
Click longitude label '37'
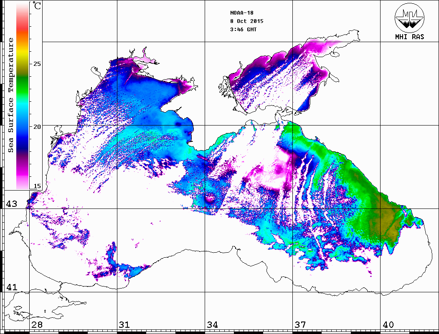[300, 325]
